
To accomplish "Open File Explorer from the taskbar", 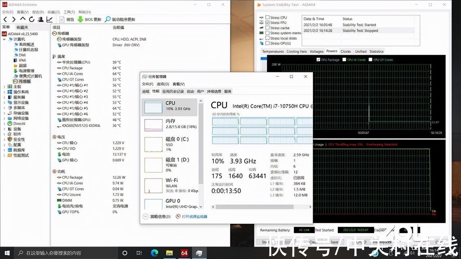I will click(169, 253).
